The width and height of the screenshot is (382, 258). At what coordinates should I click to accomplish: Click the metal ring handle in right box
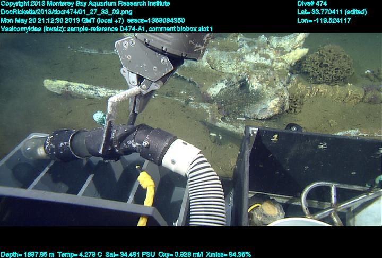click(318, 199)
